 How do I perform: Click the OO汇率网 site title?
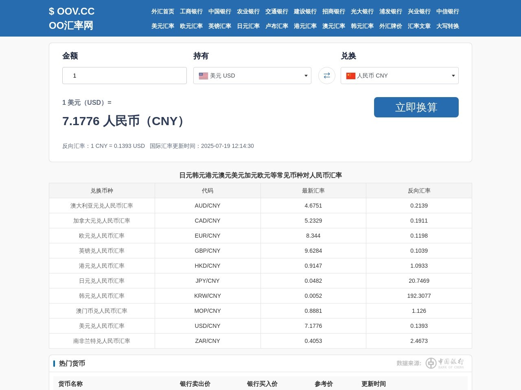click(x=71, y=26)
